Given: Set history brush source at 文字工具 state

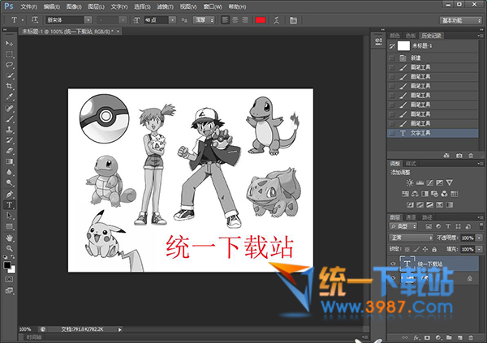Looking at the screenshot, I should pos(392,133).
